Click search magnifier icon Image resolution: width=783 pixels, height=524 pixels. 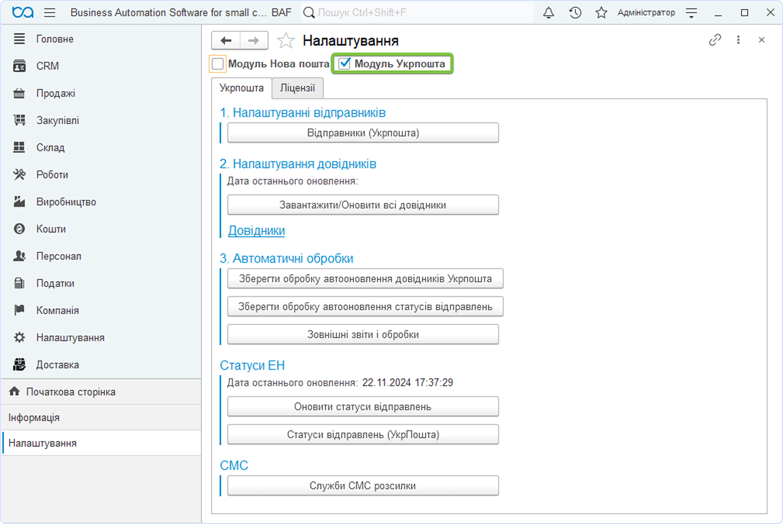point(309,12)
